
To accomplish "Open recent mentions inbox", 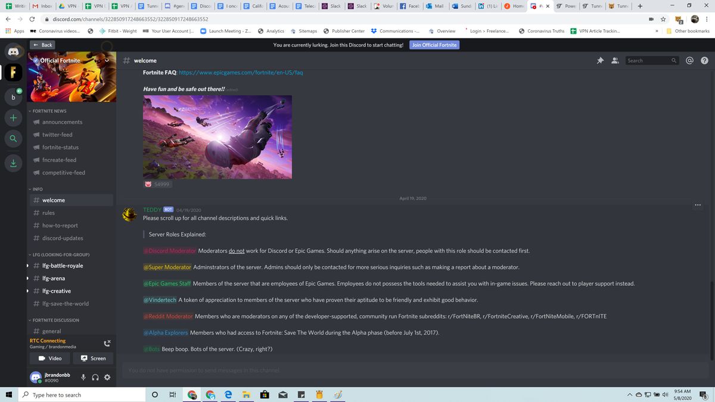I will click(x=689, y=60).
